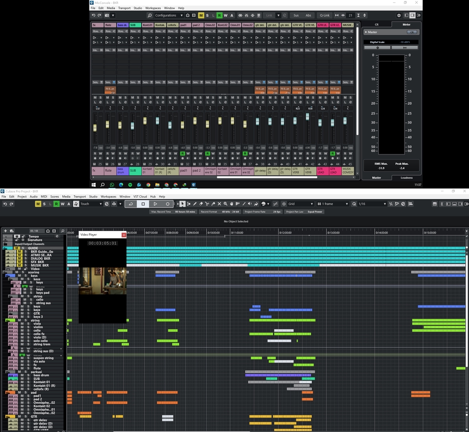
Task: Select the Play speaker tool
Action: 250,204
